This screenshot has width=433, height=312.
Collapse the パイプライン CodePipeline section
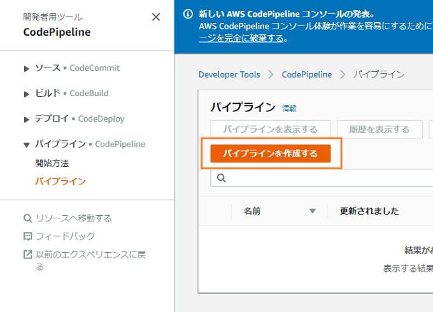coord(27,145)
